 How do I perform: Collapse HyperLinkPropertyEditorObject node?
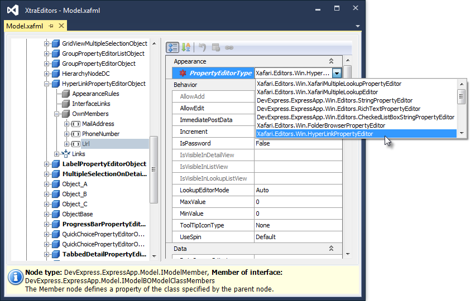coord(46,84)
